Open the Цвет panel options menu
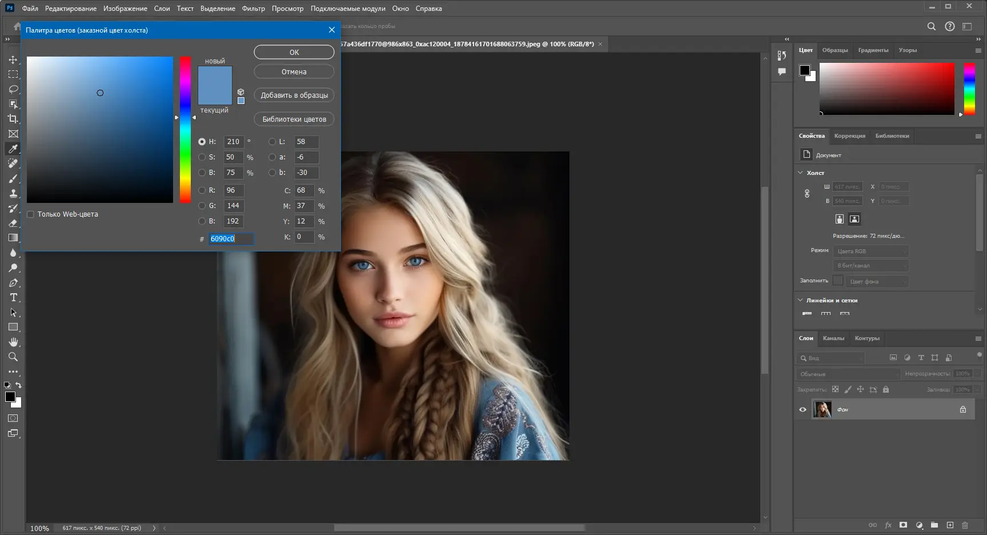987x535 pixels. point(978,50)
